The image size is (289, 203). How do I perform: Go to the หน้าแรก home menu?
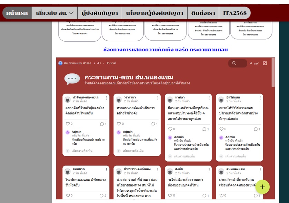(17, 13)
